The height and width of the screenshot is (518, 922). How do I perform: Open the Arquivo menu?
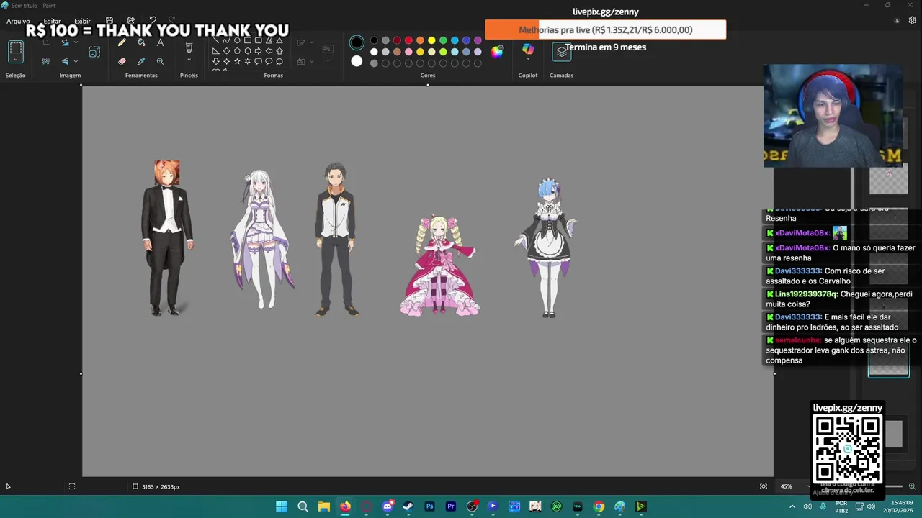[x=18, y=22]
